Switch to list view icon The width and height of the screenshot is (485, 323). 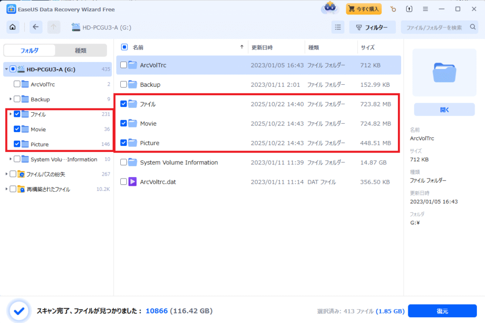[338, 27]
